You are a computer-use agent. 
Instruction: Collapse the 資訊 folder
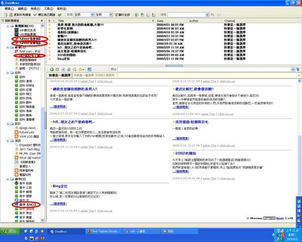8,141
